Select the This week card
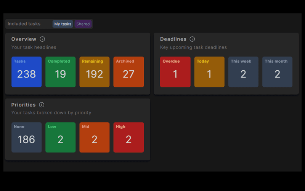Viewport: 305px width, 191px height. pyautogui.click(x=243, y=72)
